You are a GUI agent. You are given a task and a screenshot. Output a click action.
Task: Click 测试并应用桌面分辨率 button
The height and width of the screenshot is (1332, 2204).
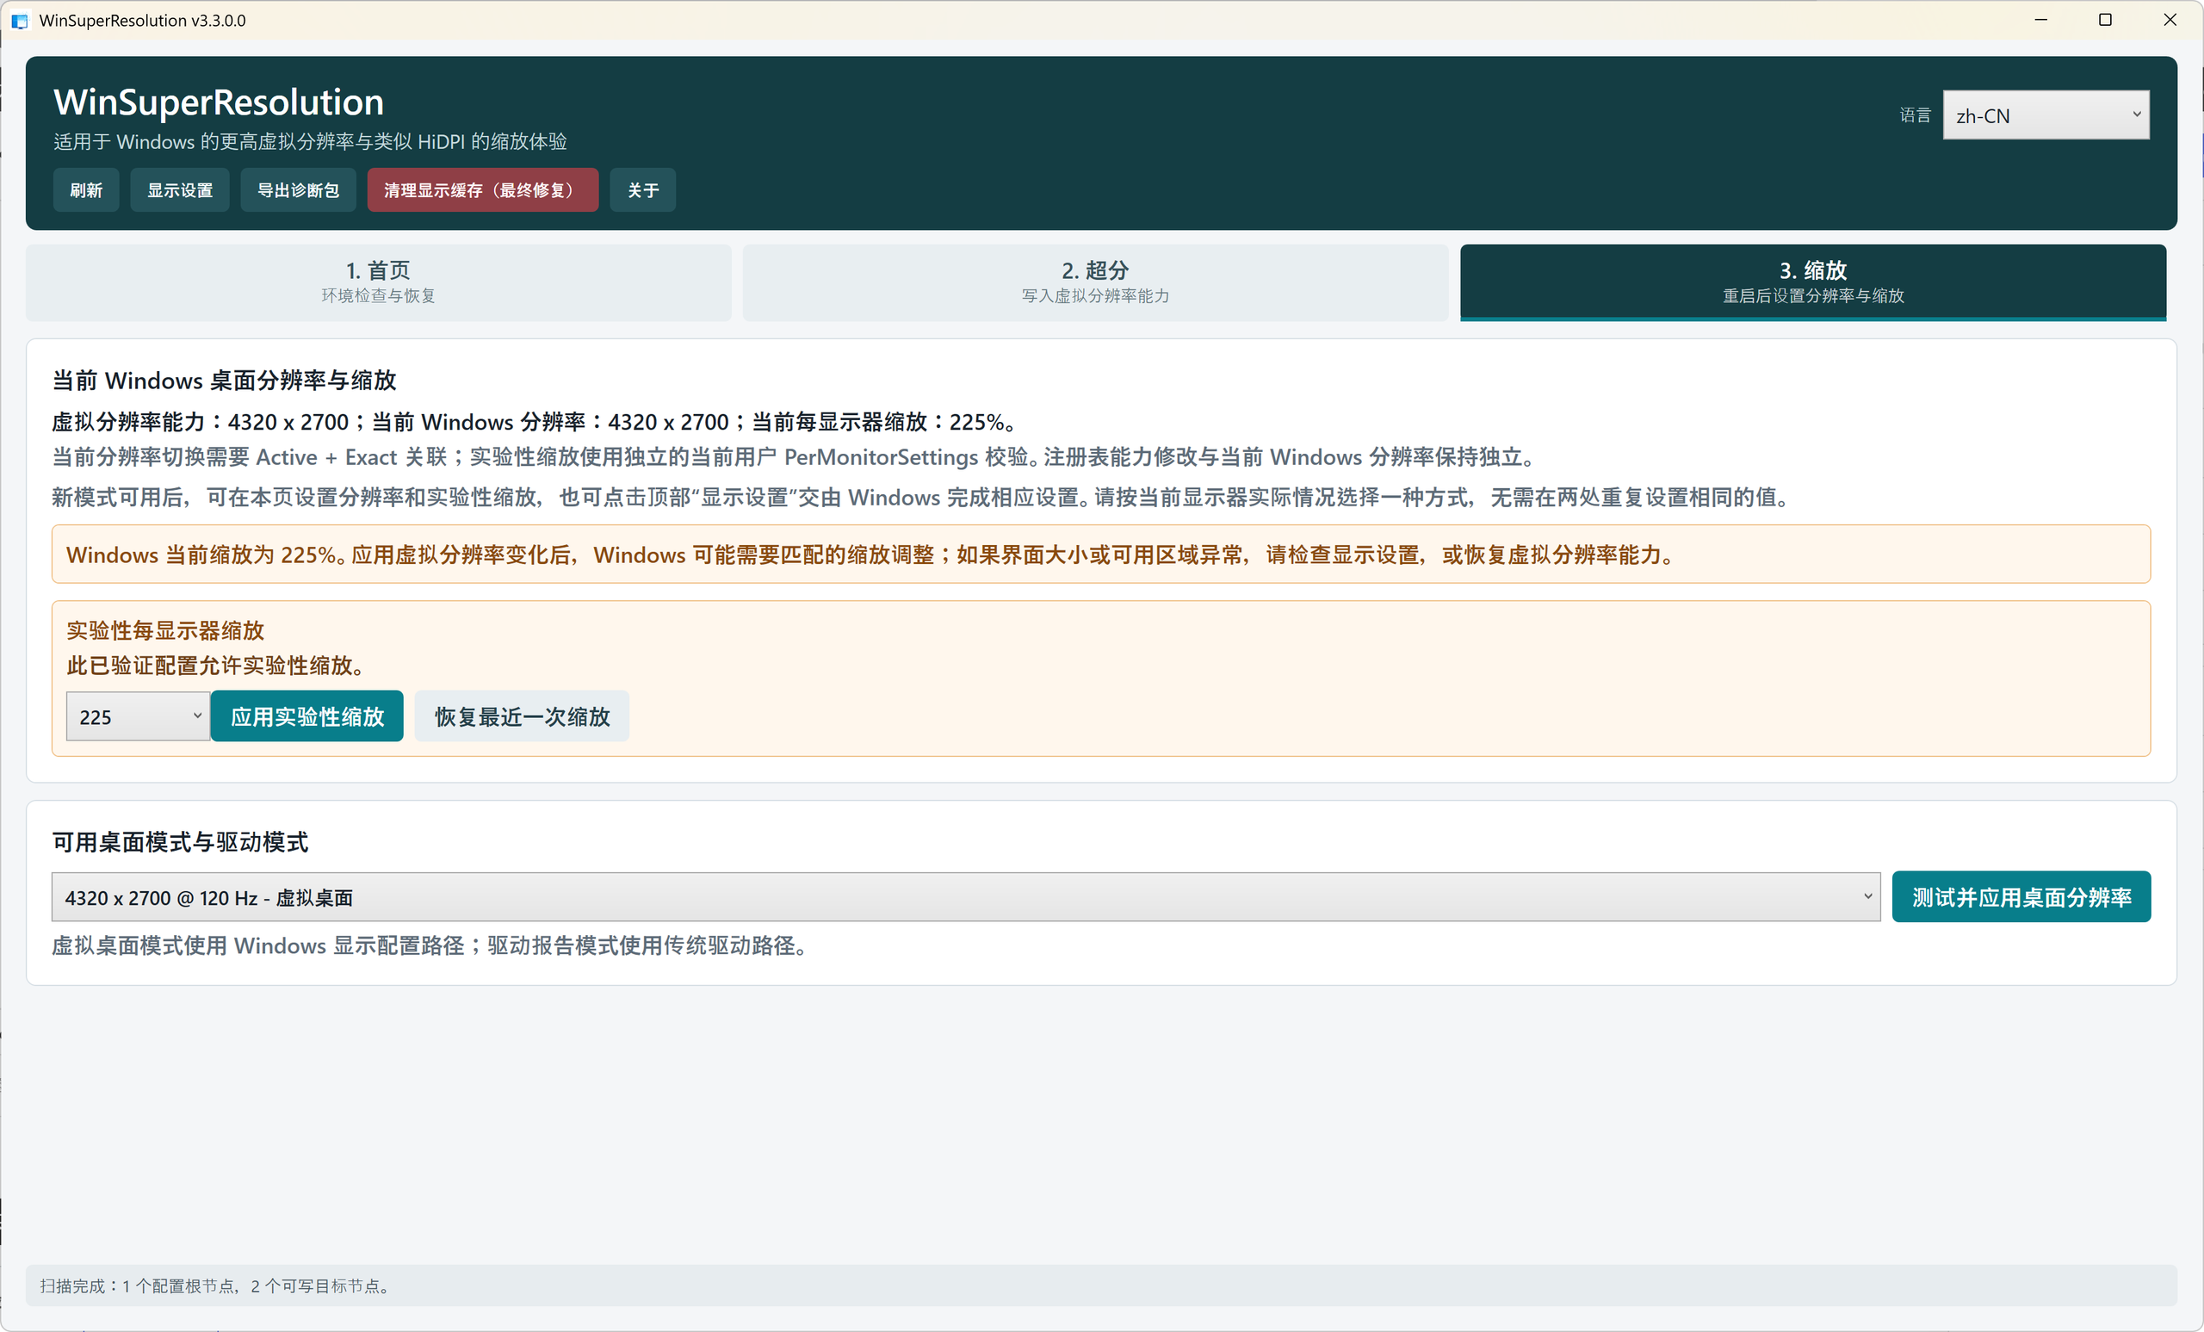tap(2021, 897)
